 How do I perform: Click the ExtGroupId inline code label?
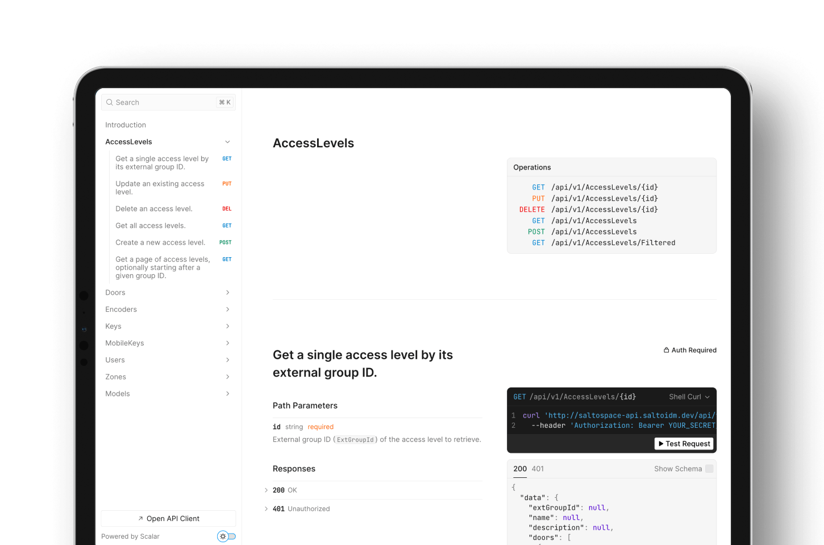(x=355, y=440)
